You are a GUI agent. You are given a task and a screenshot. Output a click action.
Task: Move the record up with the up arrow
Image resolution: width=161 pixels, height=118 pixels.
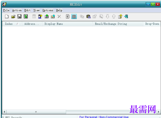point(114,16)
